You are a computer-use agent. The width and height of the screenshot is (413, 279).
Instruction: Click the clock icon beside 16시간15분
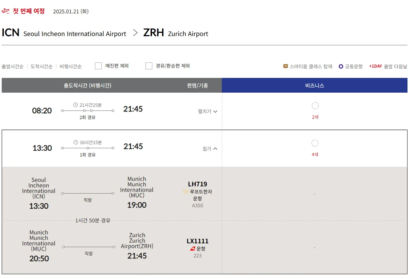coord(76,142)
